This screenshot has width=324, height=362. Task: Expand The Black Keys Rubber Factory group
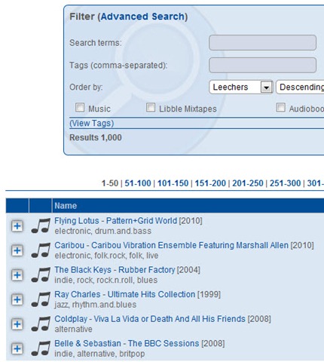click(17, 275)
